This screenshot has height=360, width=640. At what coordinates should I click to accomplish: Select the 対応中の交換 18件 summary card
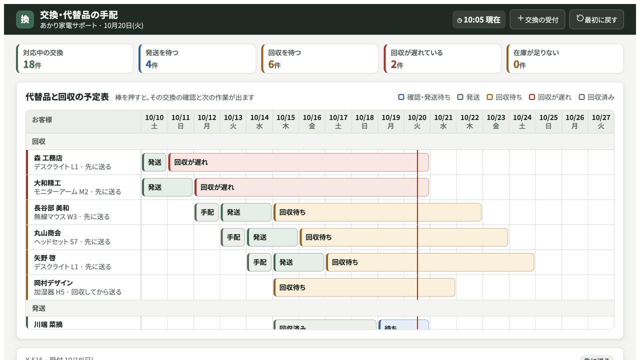click(x=75, y=58)
